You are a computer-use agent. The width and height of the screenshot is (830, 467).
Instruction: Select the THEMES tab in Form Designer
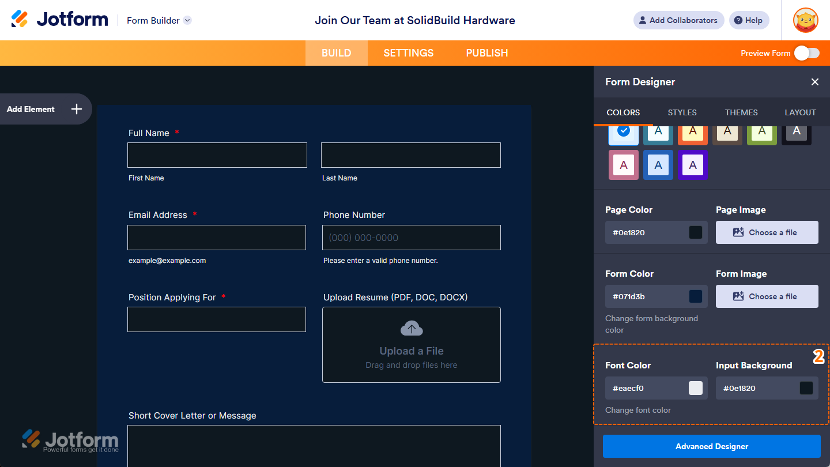click(x=741, y=112)
